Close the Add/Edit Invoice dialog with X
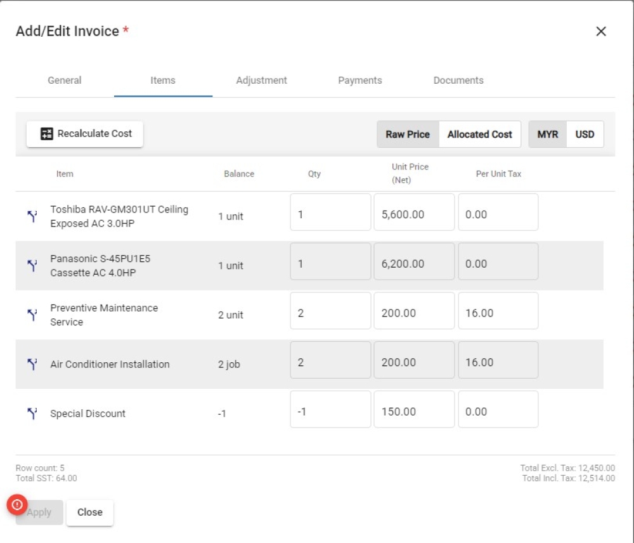Screen dimensions: 634x543 (x=601, y=31)
